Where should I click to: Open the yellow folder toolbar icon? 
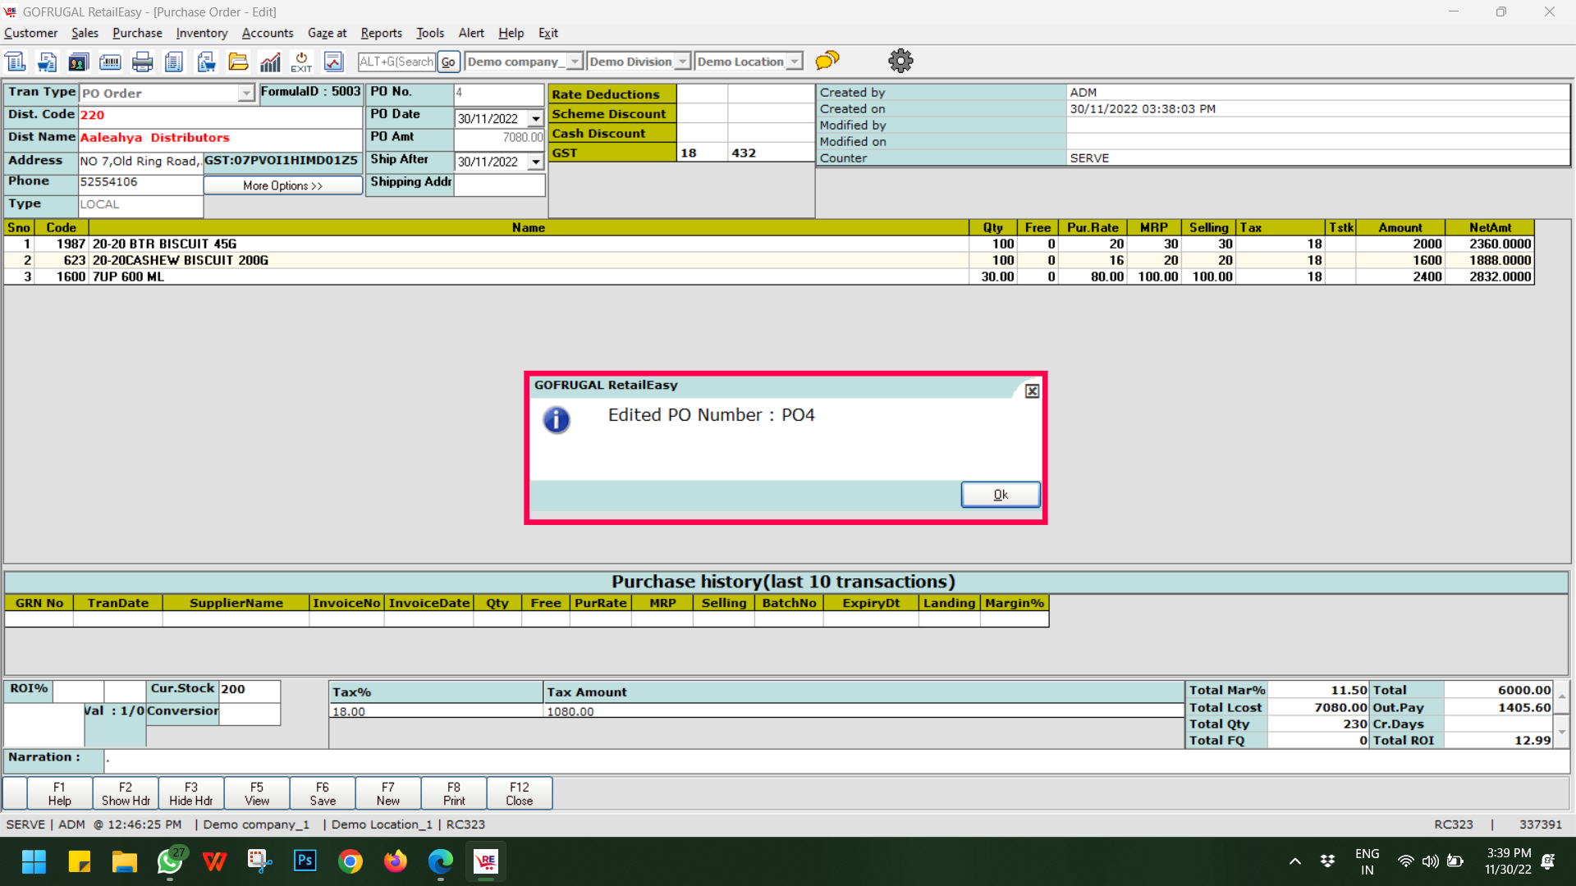pos(238,62)
